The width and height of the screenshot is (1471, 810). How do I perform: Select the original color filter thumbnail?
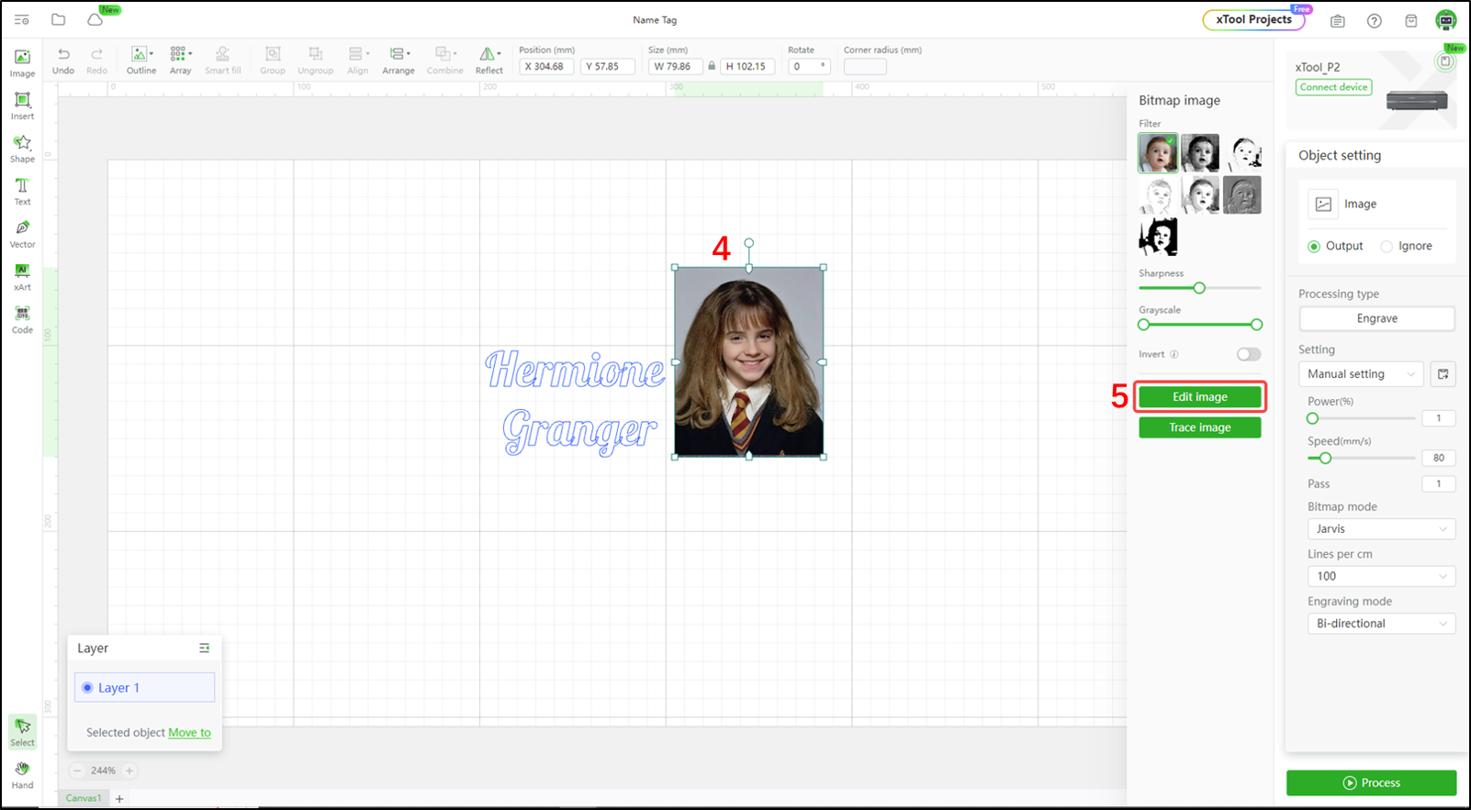point(1157,153)
